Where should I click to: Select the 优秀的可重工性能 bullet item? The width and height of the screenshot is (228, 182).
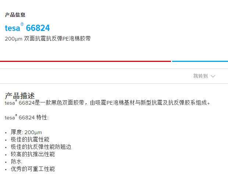pos(33,169)
